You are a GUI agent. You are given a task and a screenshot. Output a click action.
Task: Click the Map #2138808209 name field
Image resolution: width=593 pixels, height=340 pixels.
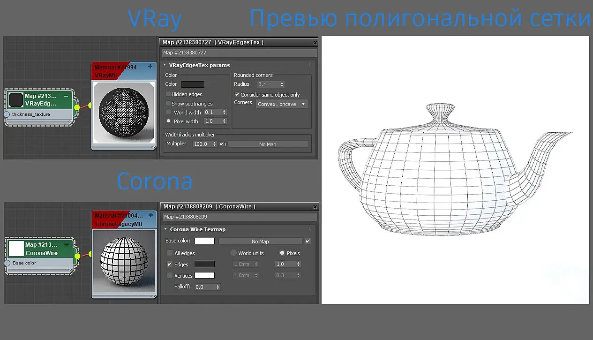tap(239, 217)
